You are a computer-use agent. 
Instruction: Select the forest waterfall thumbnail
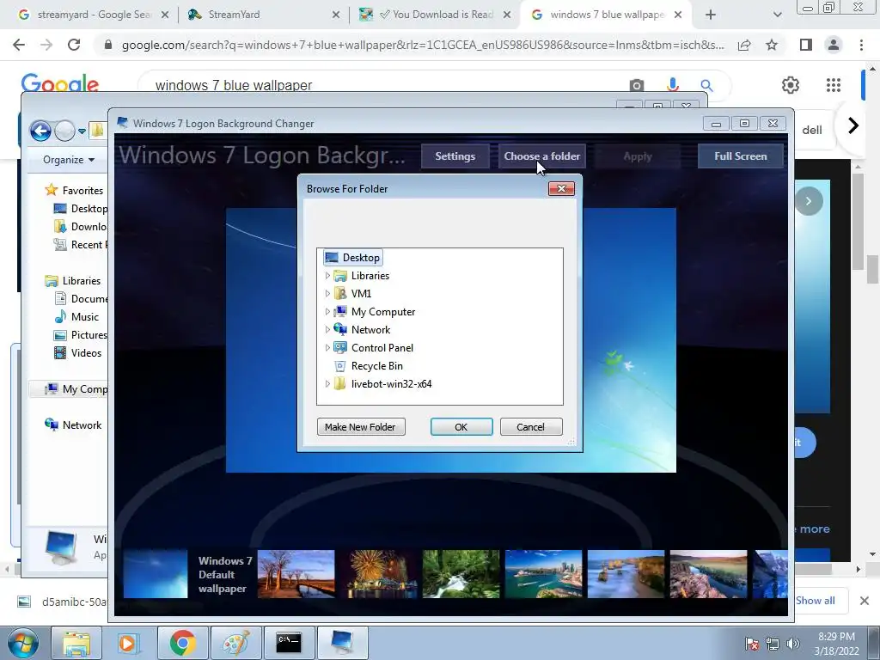[x=461, y=573]
